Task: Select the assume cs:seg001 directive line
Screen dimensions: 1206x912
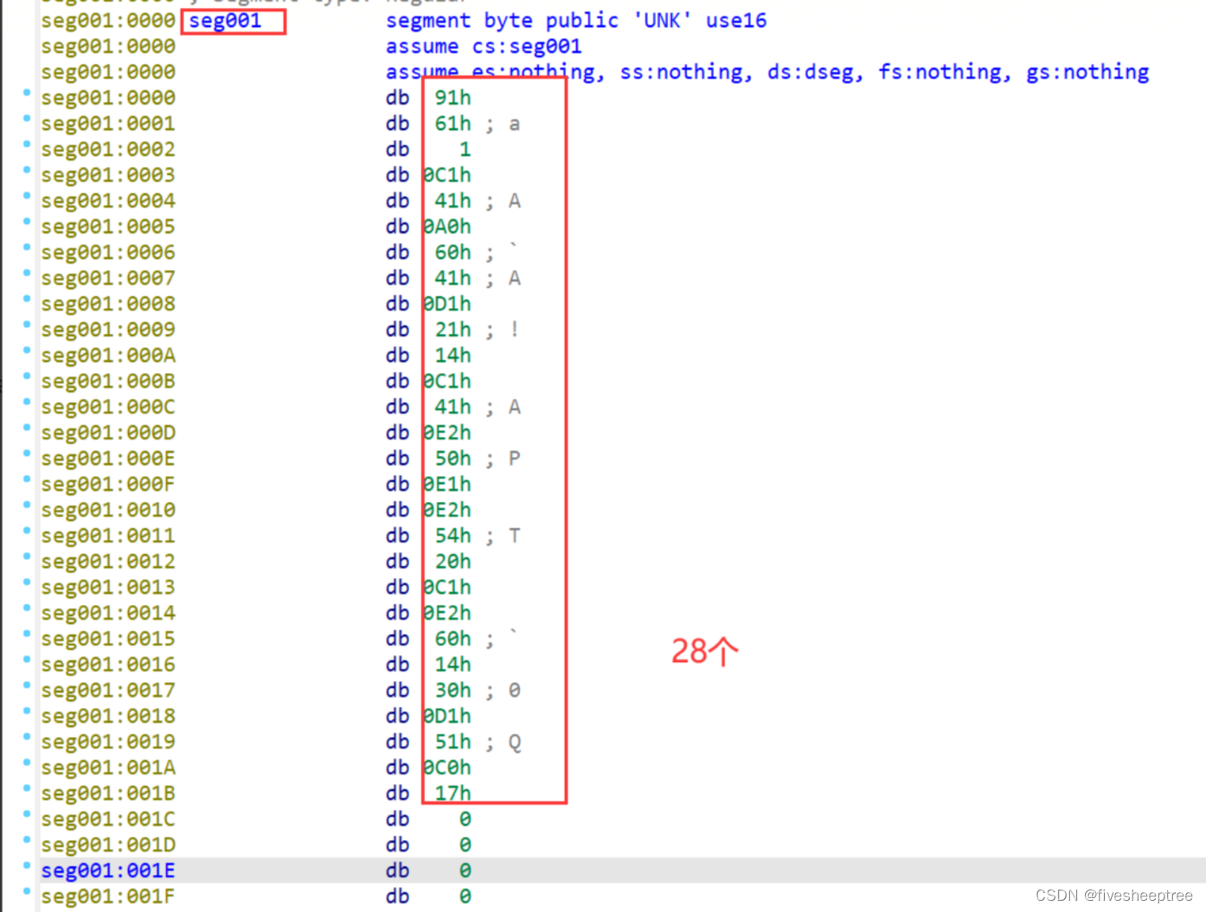Action: pyautogui.click(x=483, y=46)
